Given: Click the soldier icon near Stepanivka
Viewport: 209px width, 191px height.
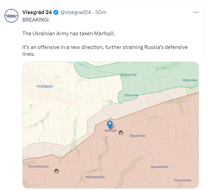Looking at the screenshot, I should click(x=121, y=133).
